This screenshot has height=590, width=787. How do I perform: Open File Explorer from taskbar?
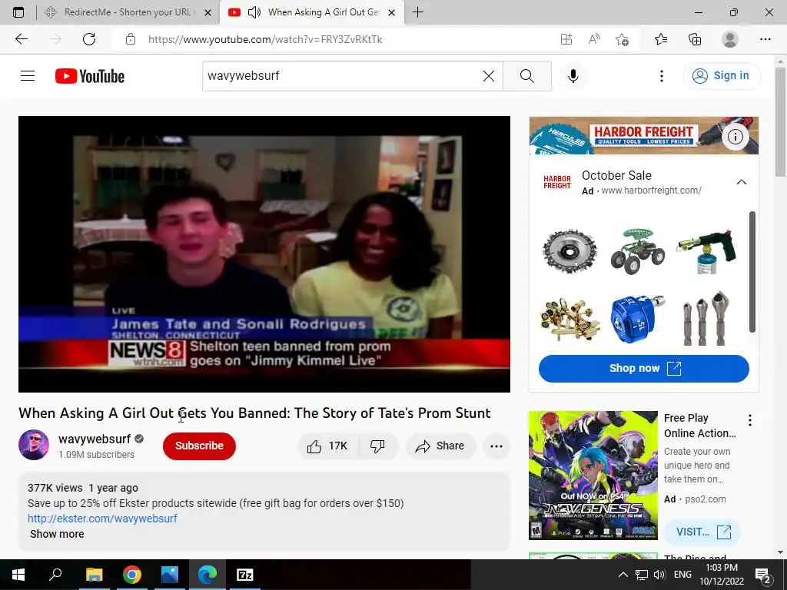click(x=94, y=575)
